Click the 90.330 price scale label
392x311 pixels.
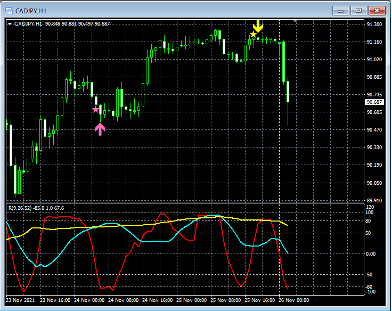pyautogui.click(x=374, y=148)
